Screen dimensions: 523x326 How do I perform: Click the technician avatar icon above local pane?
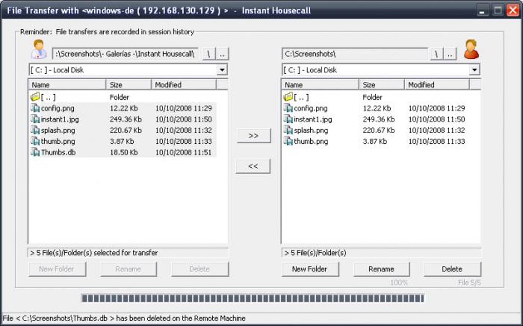point(40,50)
